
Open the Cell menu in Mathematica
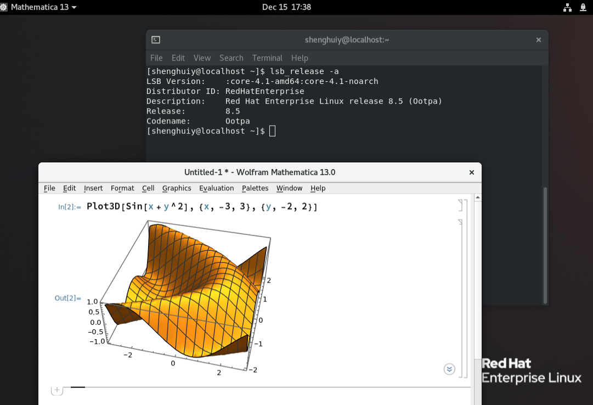pyautogui.click(x=148, y=188)
